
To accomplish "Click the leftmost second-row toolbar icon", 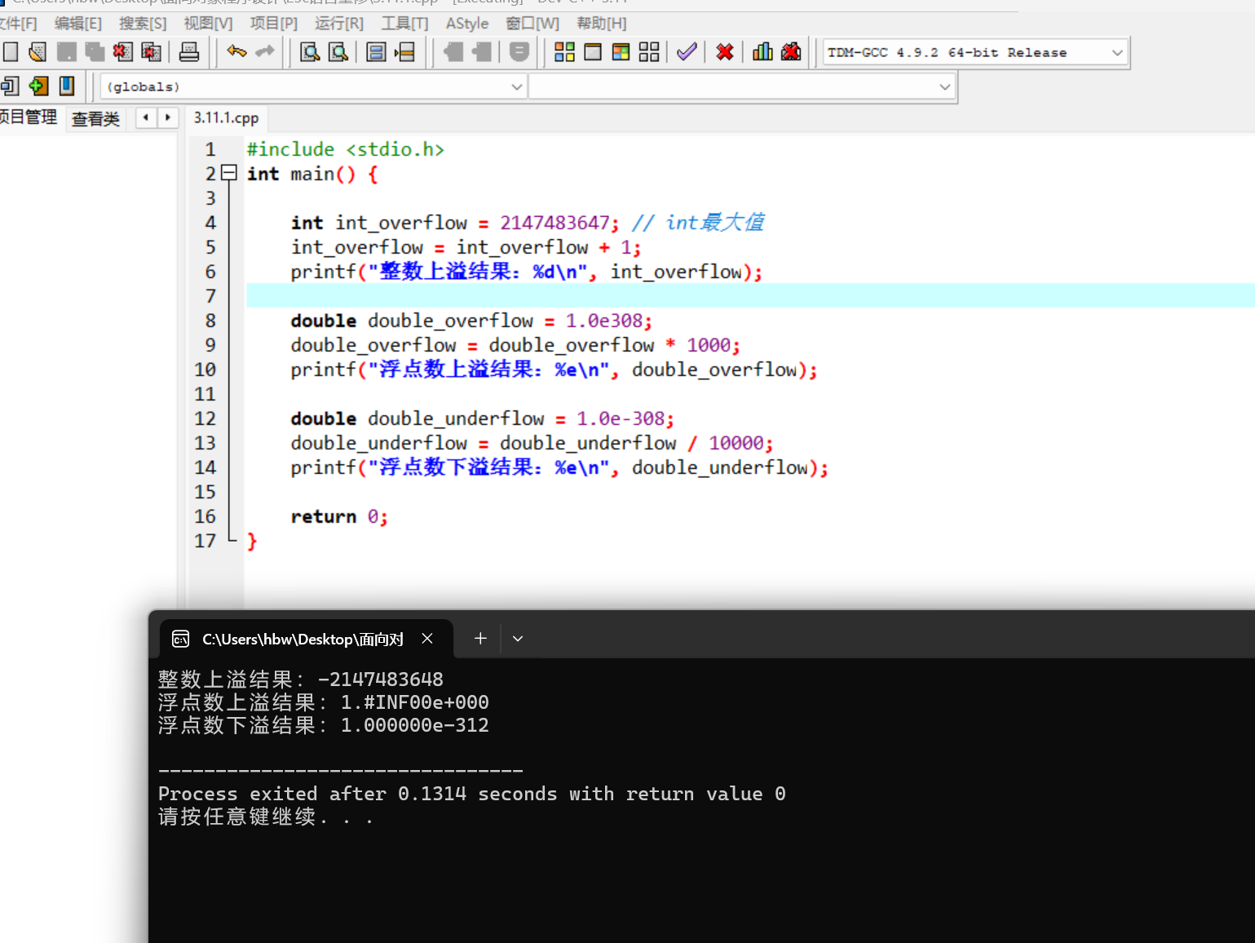I will pyautogui.click(x=10, y=86).
